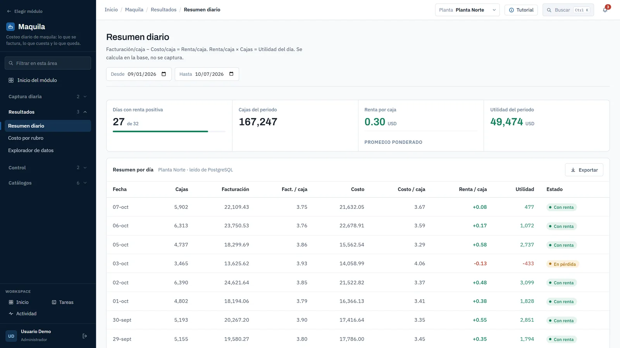Open Tareas in the workspace section
The height and width of the screenshot is (348, 620).
pyautogui.click(x=62, y=302)
